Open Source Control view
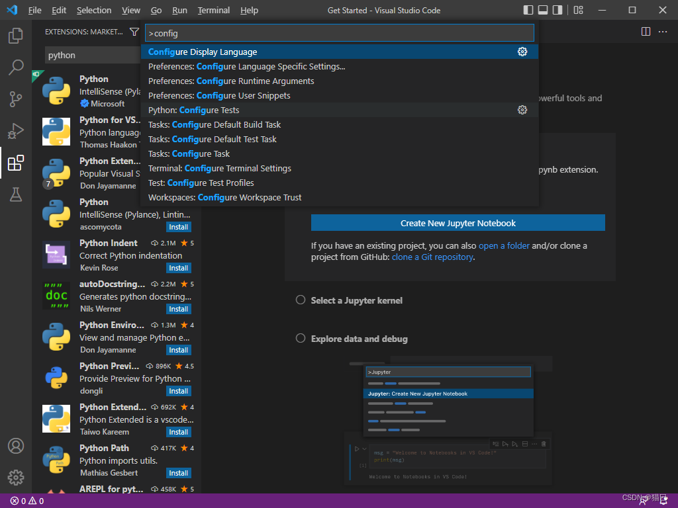This screenshot has width=678, height=508. coord(16,99)
